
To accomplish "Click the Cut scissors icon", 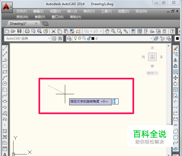I will [54, 31].
